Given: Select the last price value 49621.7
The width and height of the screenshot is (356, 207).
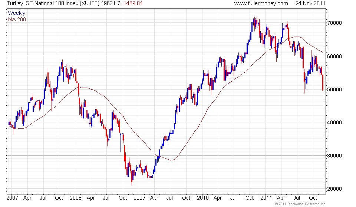Looking at the screenshot, I should (x=110, y=3).
